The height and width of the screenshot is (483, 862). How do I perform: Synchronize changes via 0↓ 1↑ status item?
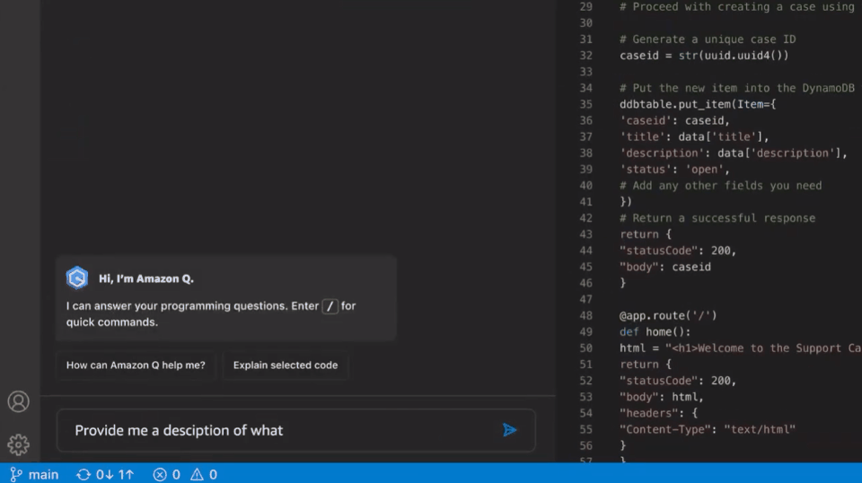[x=106, y=474]
